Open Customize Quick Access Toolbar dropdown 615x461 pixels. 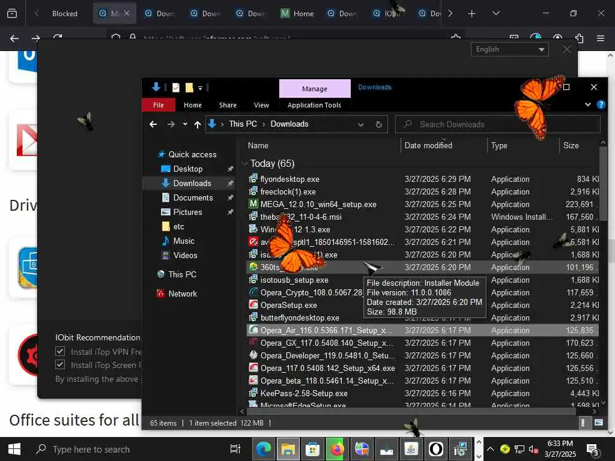(x=200, y=88)
